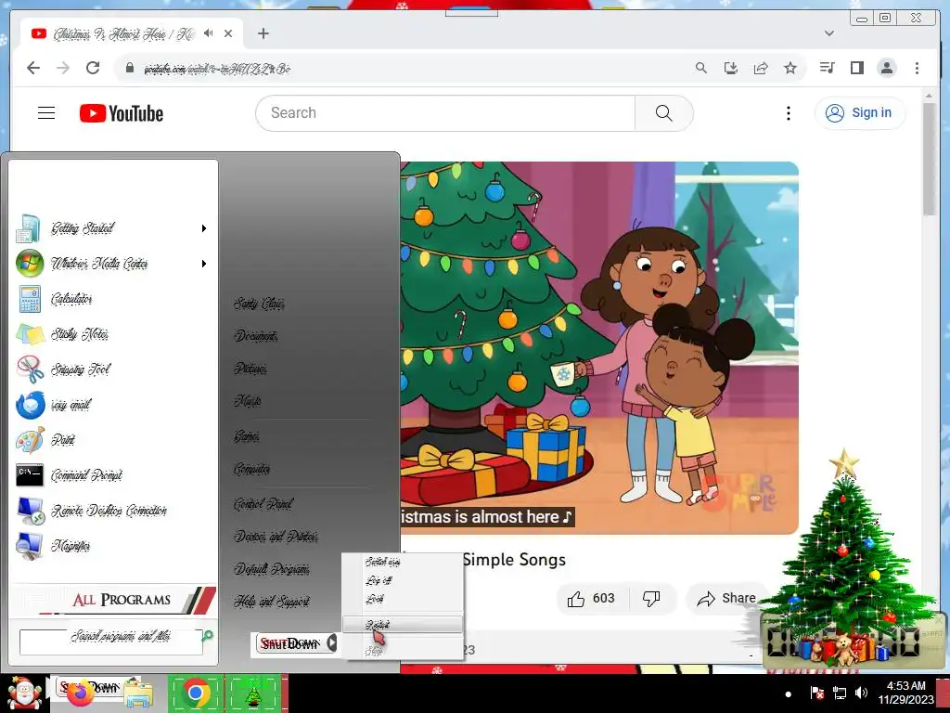Focus the Search programs and files box
This screenshot has width=950, height=713.
point(111,642)
